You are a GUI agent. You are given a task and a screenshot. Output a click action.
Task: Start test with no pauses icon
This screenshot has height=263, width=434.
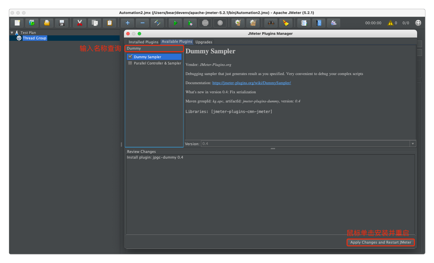click(190, 23)
